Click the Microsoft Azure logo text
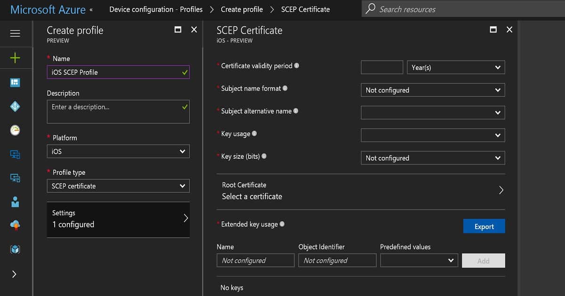The image size is (565, 296). (48, 9)
